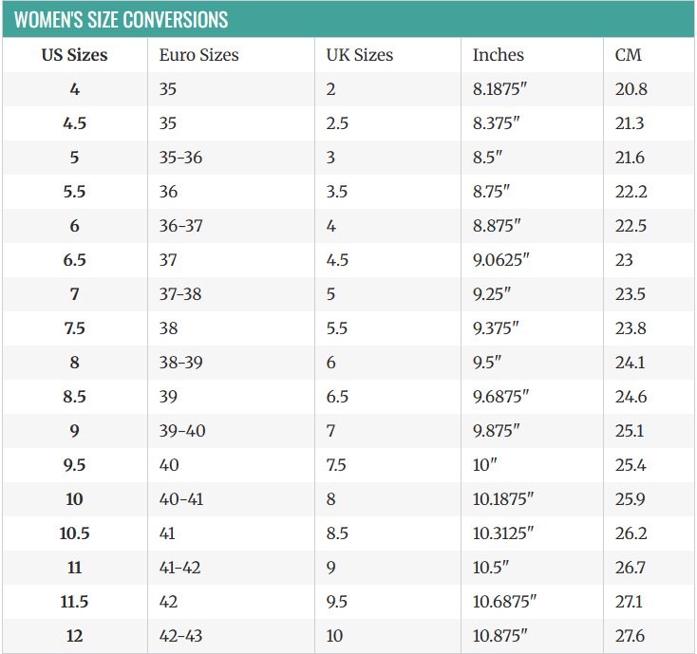Click the 25.4 CM cell
Image resolution: width=697 pixels, height=654 pixels.
[x=631, y=465]
